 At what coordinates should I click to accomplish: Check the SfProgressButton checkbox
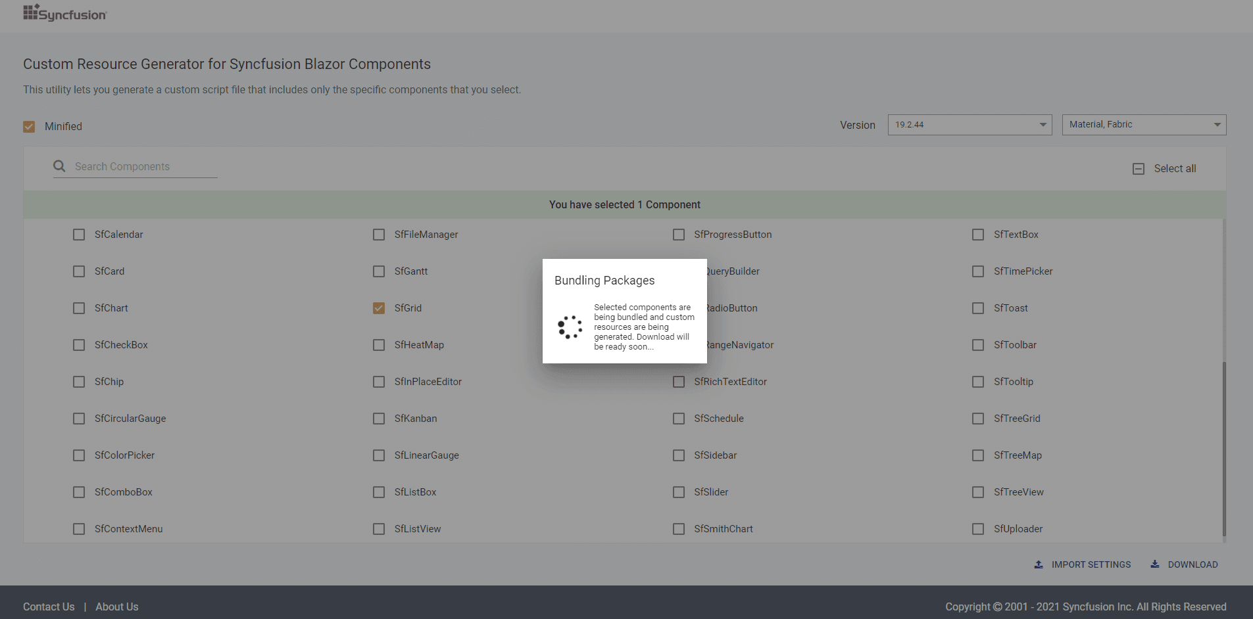coord(679,235)
